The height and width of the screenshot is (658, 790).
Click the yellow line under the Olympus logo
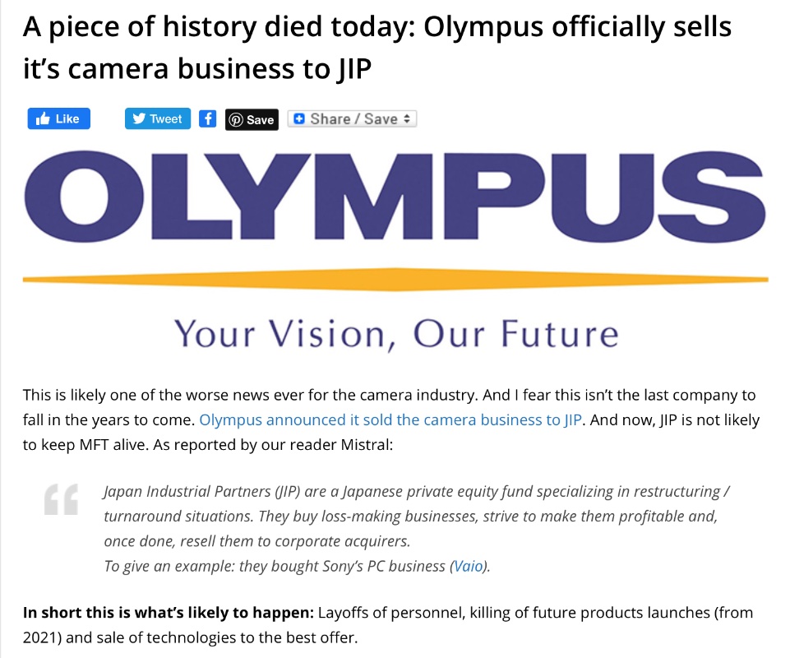[395, 280]
